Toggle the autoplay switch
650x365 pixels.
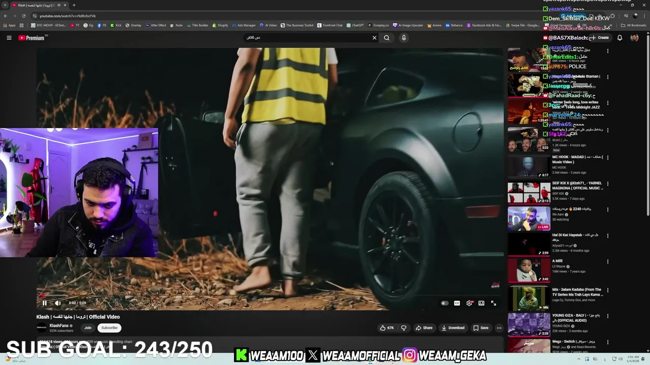pos(444,303)
